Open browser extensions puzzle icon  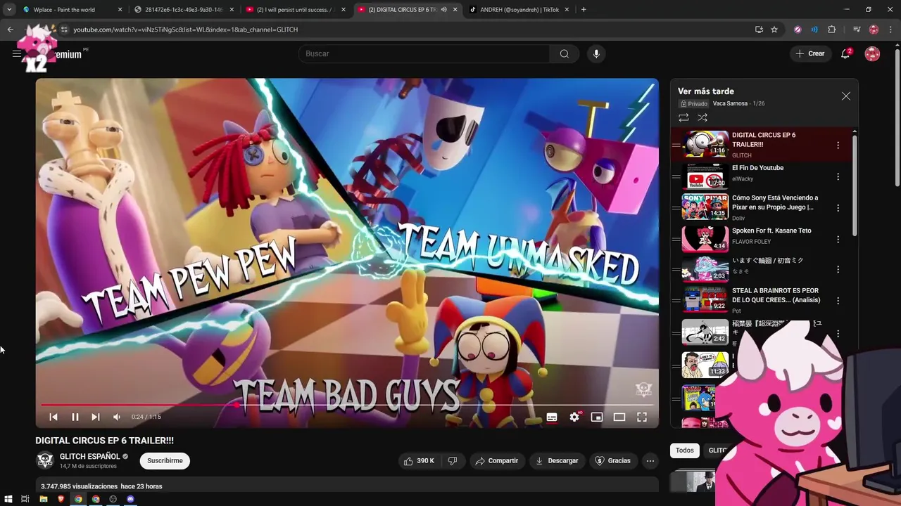[x=832, y=30]
